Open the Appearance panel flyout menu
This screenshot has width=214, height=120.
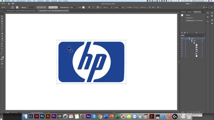204,12
